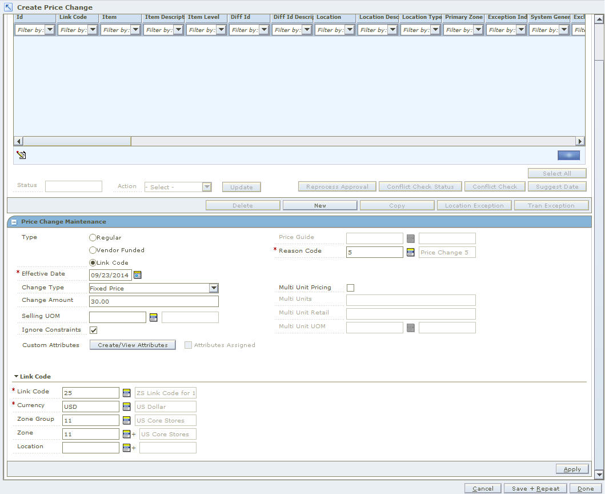Click the disabled Price Guide lookup icon
This screenshot has width=605, height=494.
pos(411,238)
